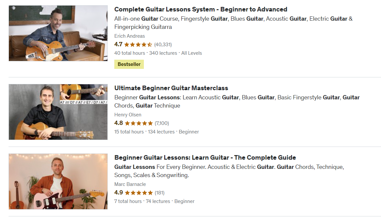
Task: Click the 'Ultimate Beginner Guitar Masterclass' title
Action: coord(171,88)
